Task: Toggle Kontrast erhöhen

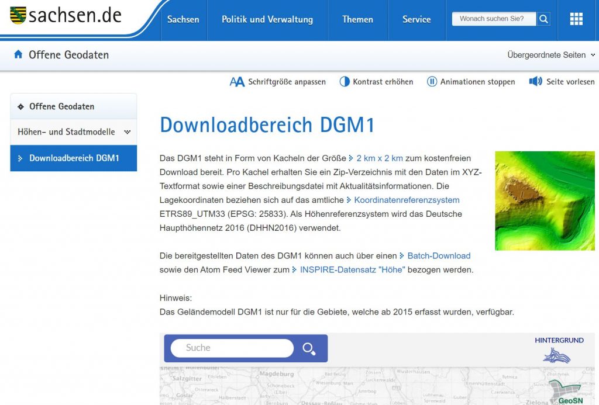Action: tap(377, 82)
